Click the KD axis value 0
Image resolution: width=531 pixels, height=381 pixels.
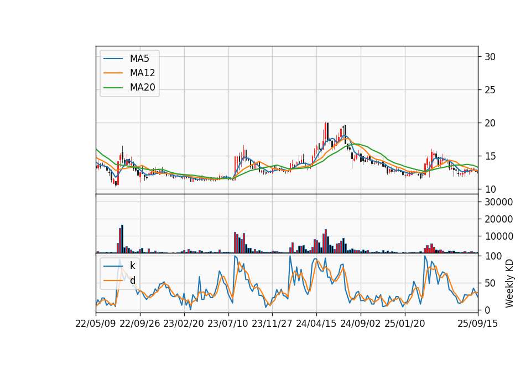click(487, 310)
